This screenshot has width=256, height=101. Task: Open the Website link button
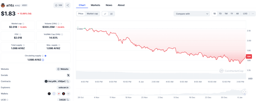(63, 69)
